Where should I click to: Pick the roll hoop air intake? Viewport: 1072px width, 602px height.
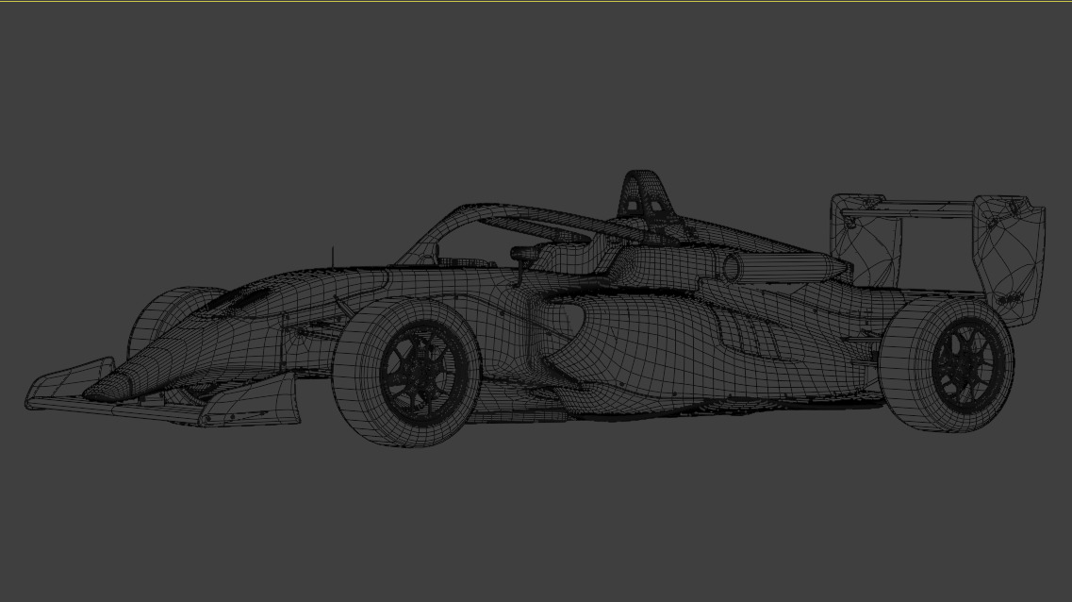point(646,195)
